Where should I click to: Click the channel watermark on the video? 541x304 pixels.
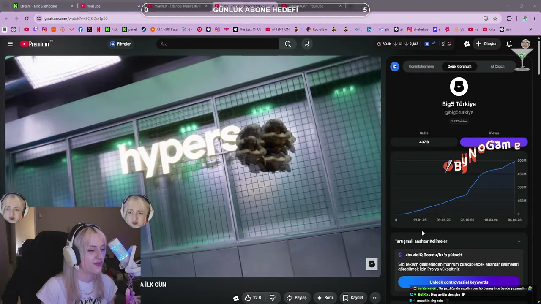372,264
